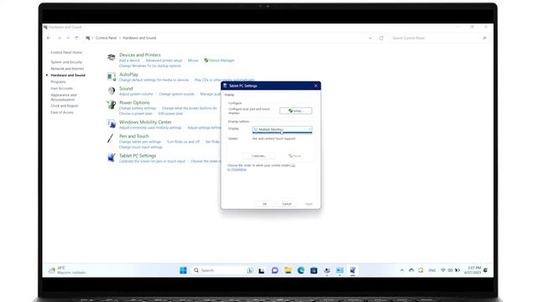Expand the address bar history dropdown
537x302 pixels.
pyautogui.click(x=370, y=38)
